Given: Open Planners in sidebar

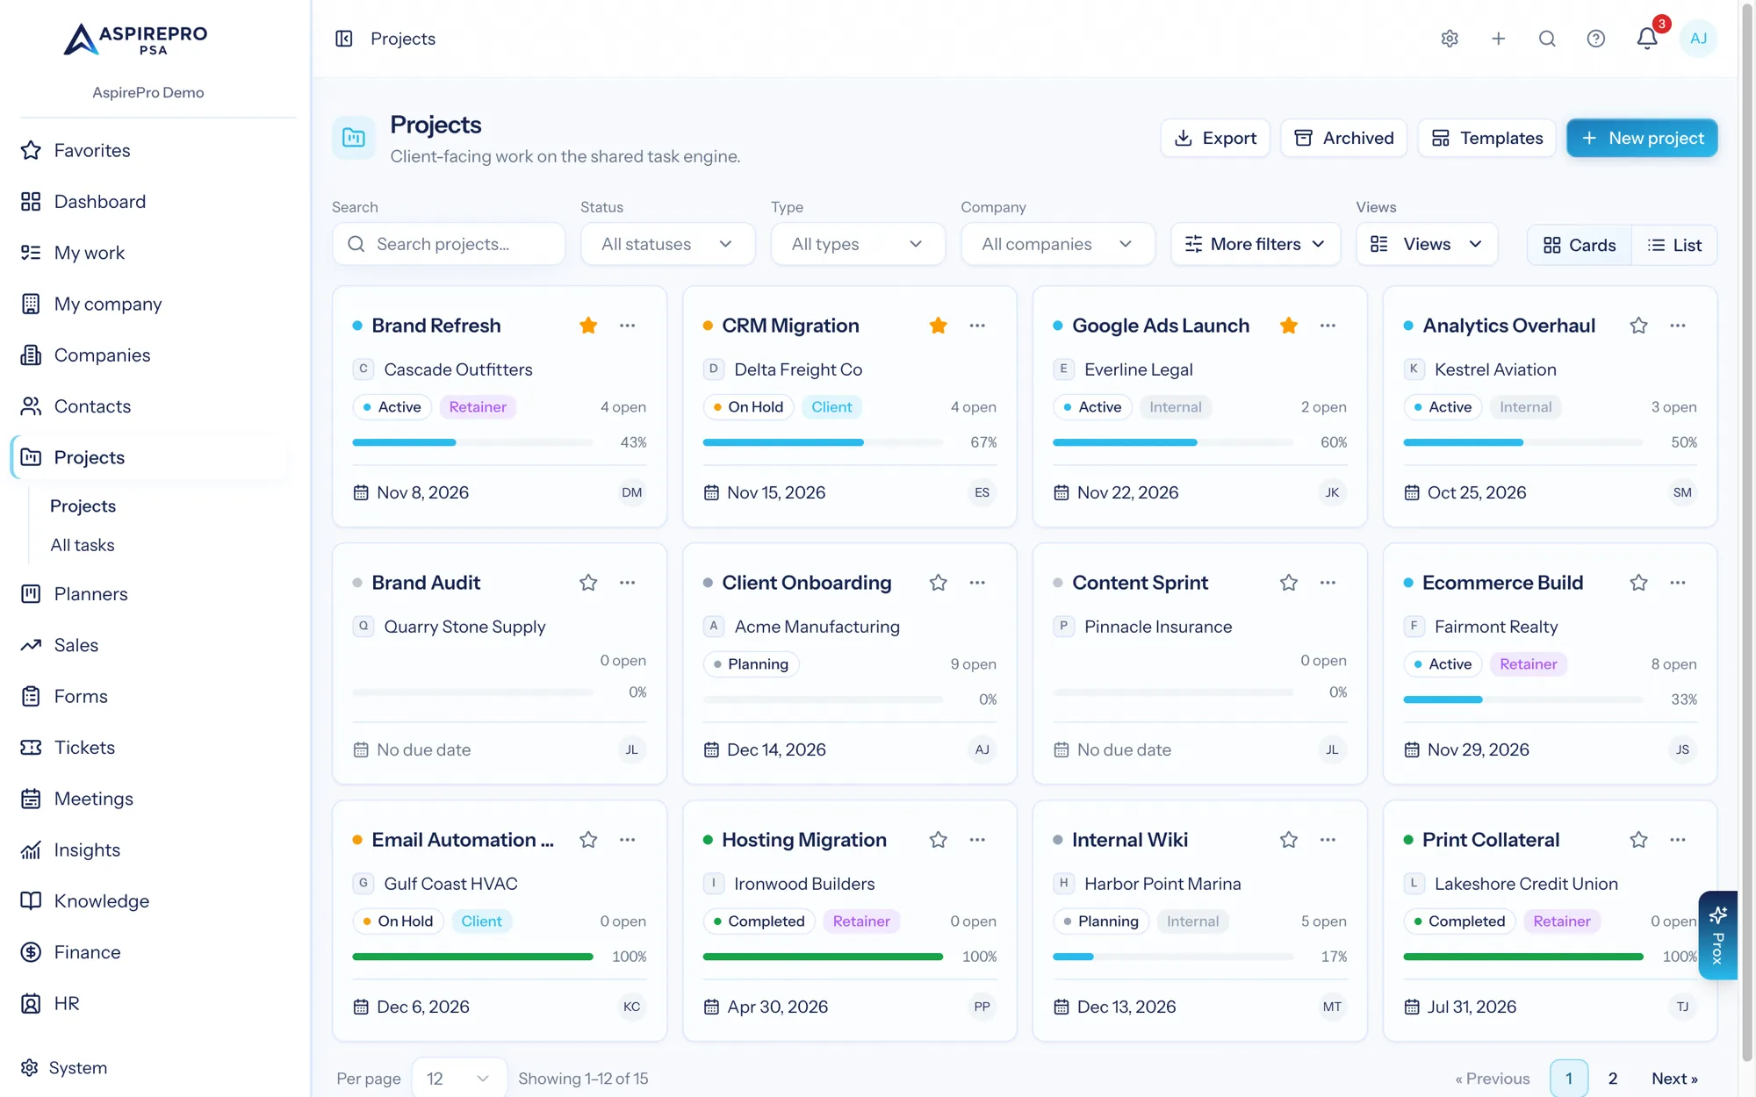Looking at the screenshot, I should (90, 594).
